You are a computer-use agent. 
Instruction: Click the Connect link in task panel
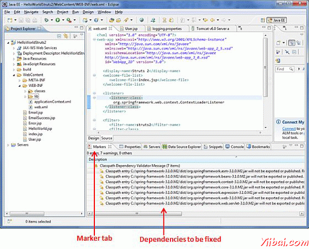(x=289, y=129)
